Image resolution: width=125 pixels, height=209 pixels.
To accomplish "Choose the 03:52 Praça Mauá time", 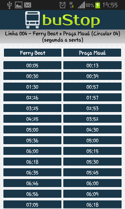I will pyautogui.click(x=92, y=119).
